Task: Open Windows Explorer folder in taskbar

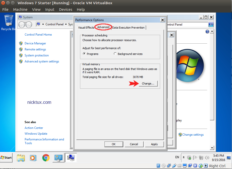Action: (x=21, y=157)
